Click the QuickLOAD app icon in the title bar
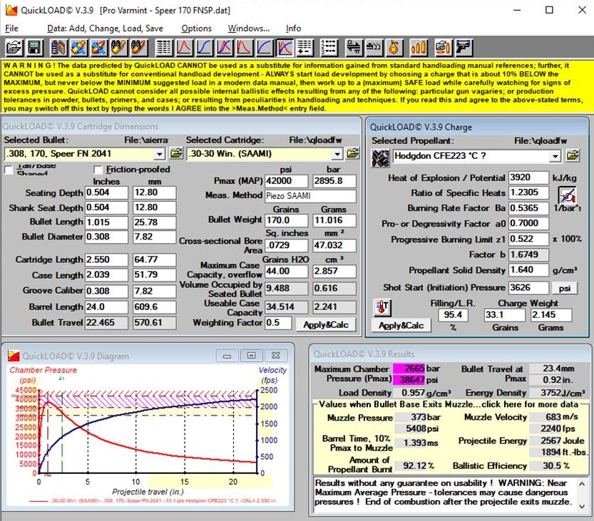594x521 pixels. 11,10
